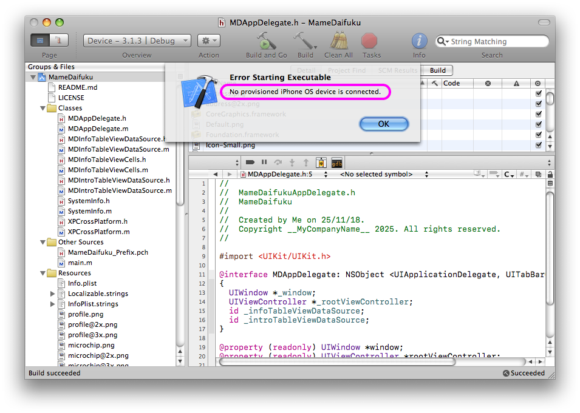Image resolution: width=580 pixels, height=413 pixels.
Task: Toggle the third target checkbox in file list
Action: point(538,115)
